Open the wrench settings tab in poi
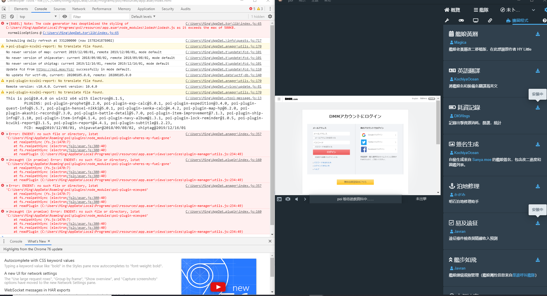 [447, 20]
